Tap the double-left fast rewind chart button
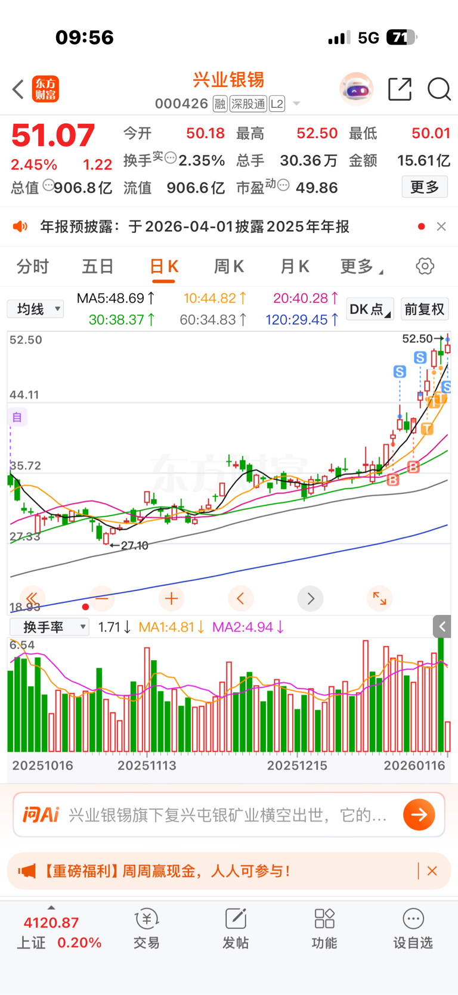The height and width of the screenshot is (995, 458). tap(32, 598)
